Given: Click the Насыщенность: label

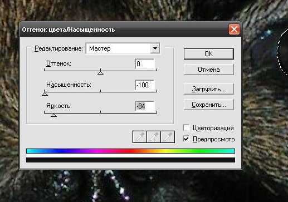Looking at the screenshot, I should [x=69, y=85].
